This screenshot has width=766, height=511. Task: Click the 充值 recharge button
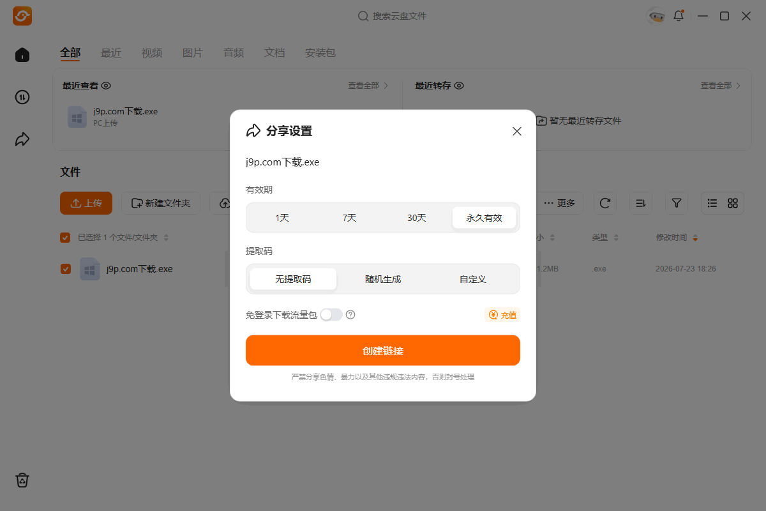pyautogui.click(x=502, y=315)
